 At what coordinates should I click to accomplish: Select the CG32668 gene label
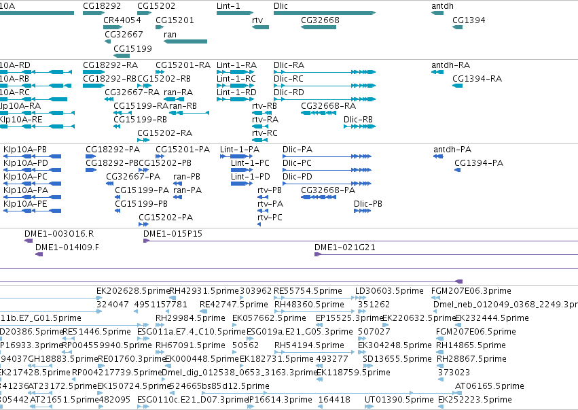point(320,20)
